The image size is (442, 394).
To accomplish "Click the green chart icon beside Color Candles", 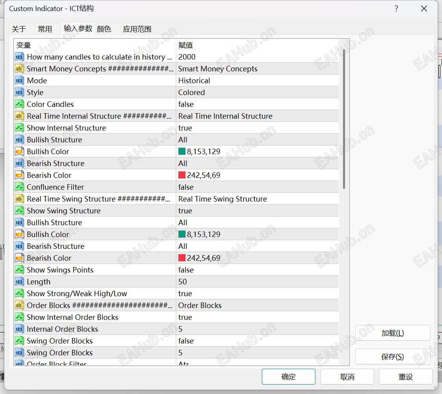I will coord(20,104).
